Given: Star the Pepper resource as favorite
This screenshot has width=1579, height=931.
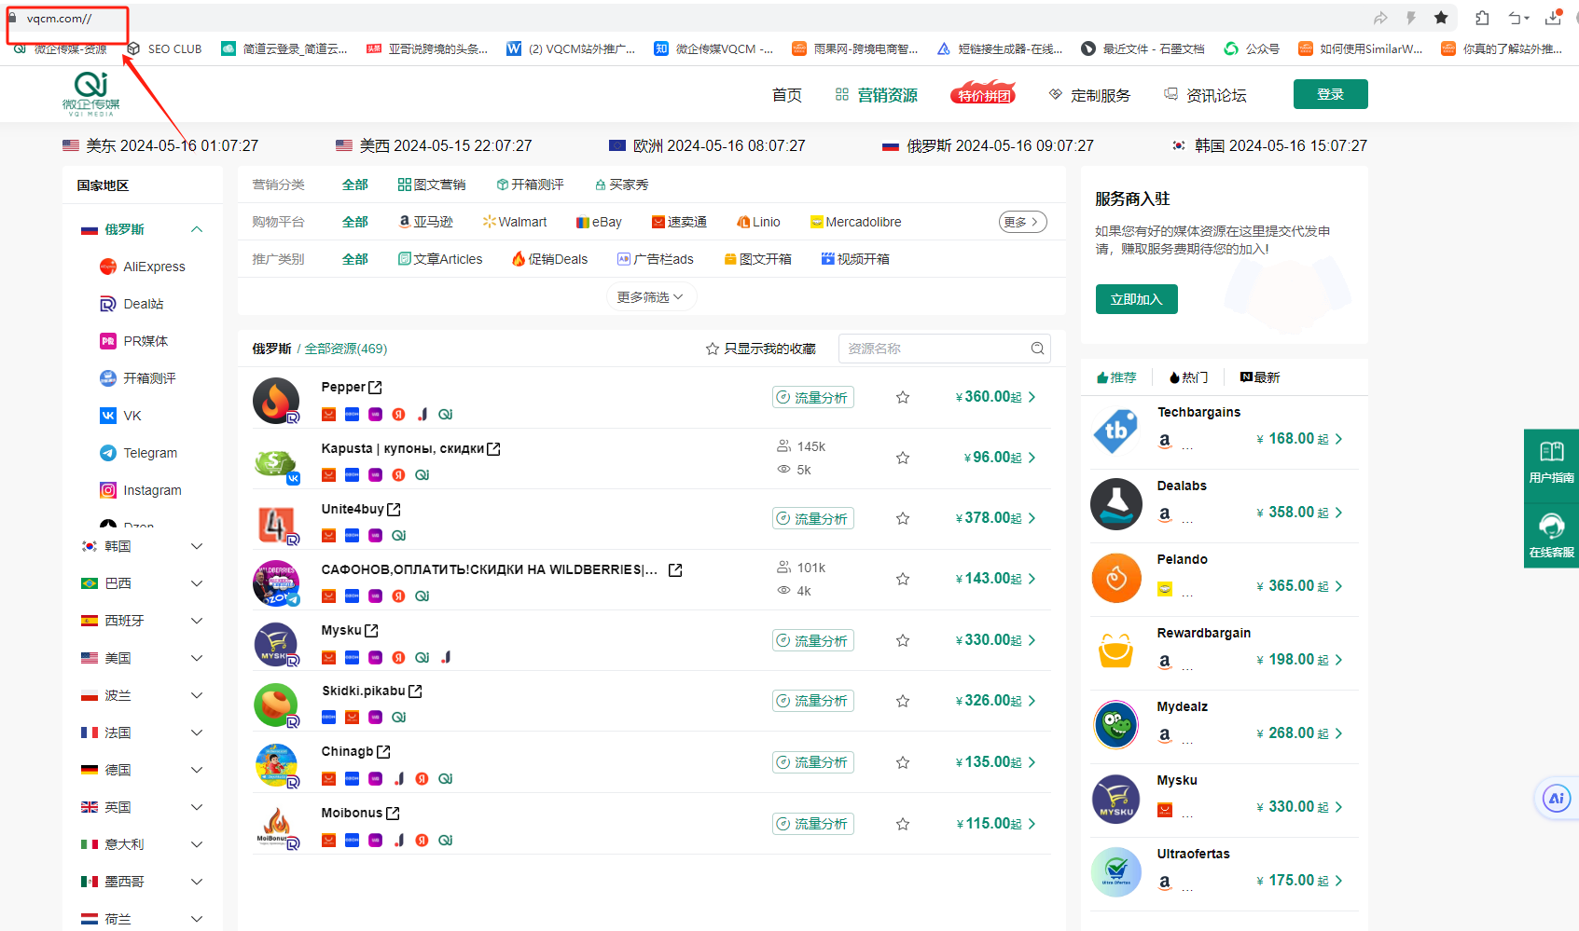Looking at the screenshot, I should (x=902, y=396).
